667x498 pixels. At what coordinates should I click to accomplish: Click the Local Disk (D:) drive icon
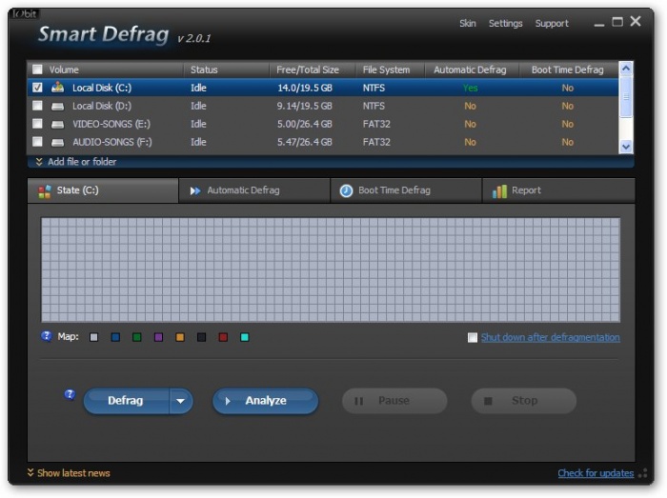[57, 107]
